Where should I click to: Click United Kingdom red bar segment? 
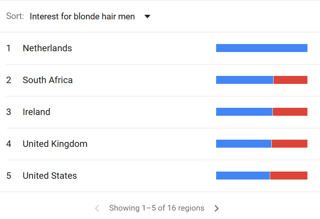point(290,144)
